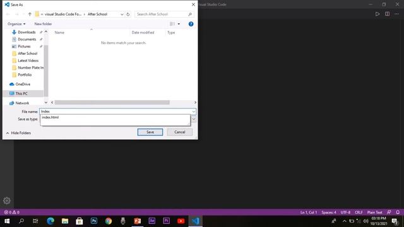This screenshot has width=404, height=227.
Task: Open After Effects from taskbar
Action: click(152, 221)
